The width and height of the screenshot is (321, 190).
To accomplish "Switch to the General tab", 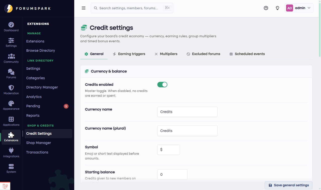I will tap(94, 54).
